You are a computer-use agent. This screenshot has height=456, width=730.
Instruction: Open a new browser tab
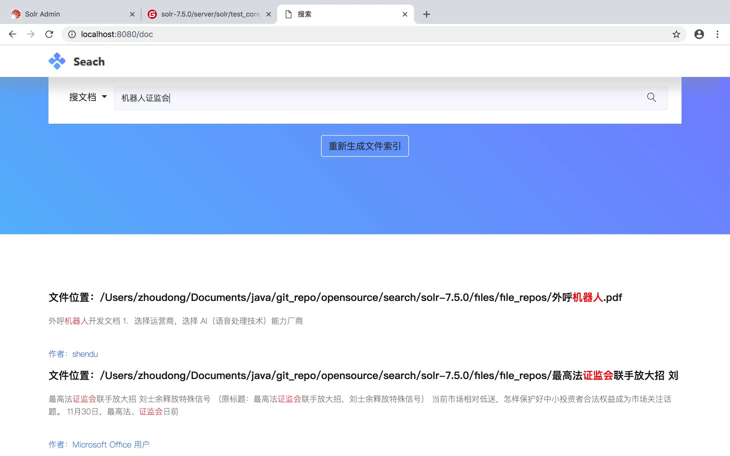coord(426,14)
